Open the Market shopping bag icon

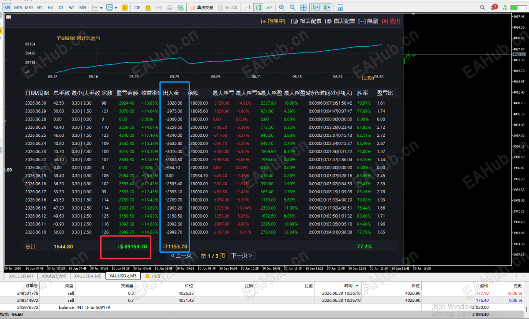148,8
